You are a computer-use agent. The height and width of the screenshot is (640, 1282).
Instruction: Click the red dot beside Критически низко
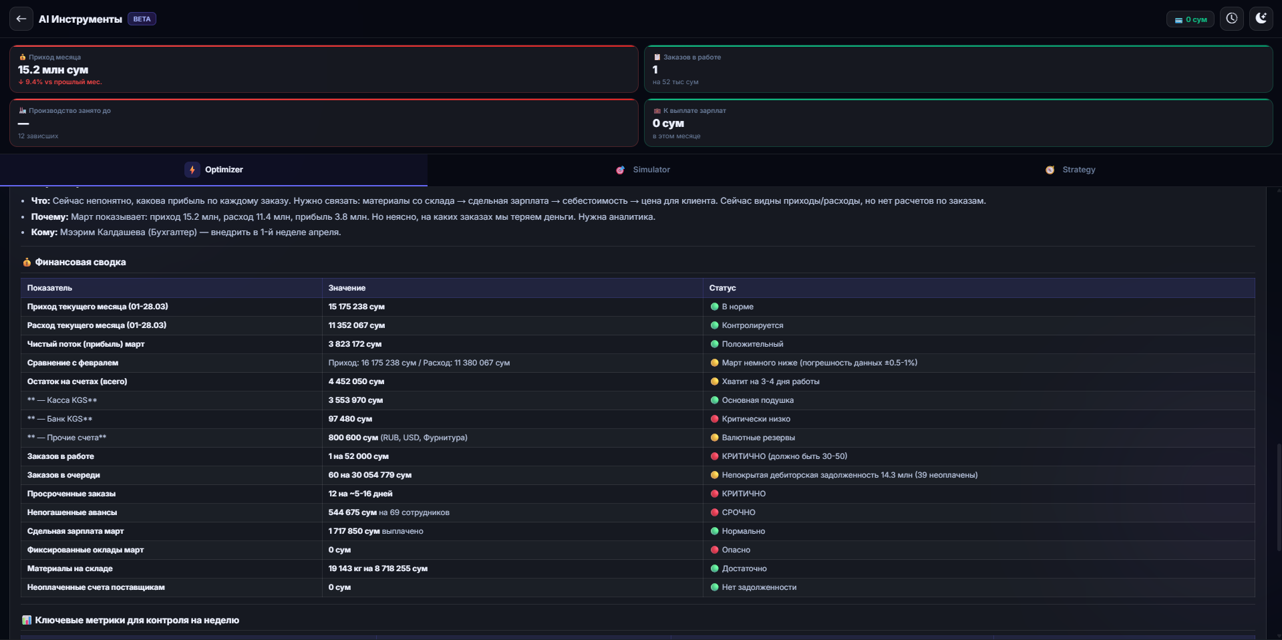click(x=714, y=419)
